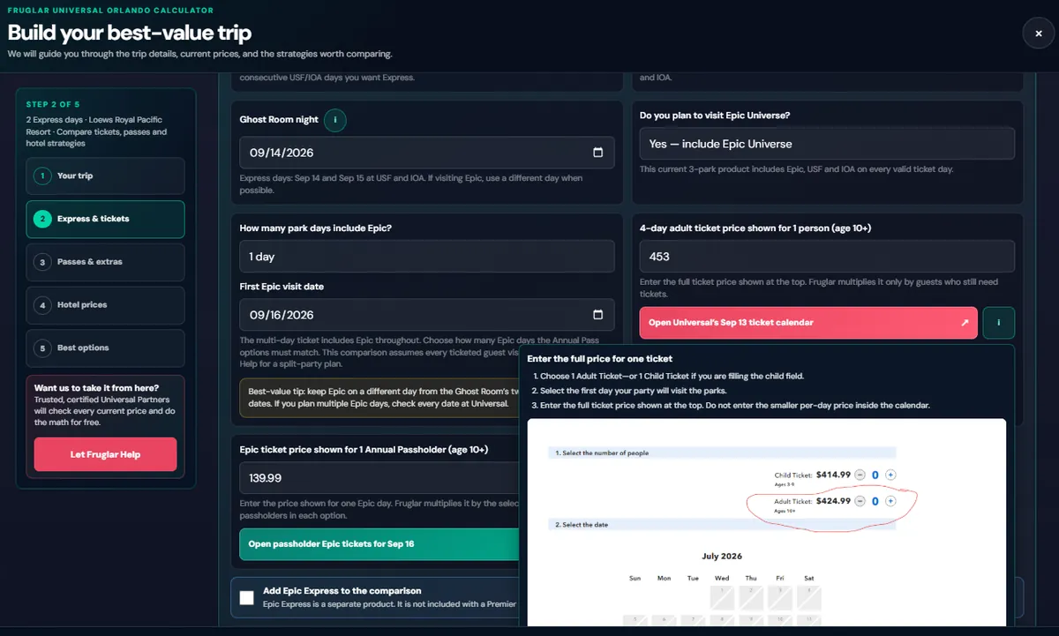Click the 4-day adult ticket price field
The image size is (1059, 636).
point(827,257)
